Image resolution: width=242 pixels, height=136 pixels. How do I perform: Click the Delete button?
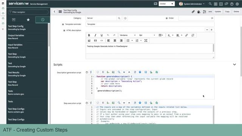pos(236,12)
